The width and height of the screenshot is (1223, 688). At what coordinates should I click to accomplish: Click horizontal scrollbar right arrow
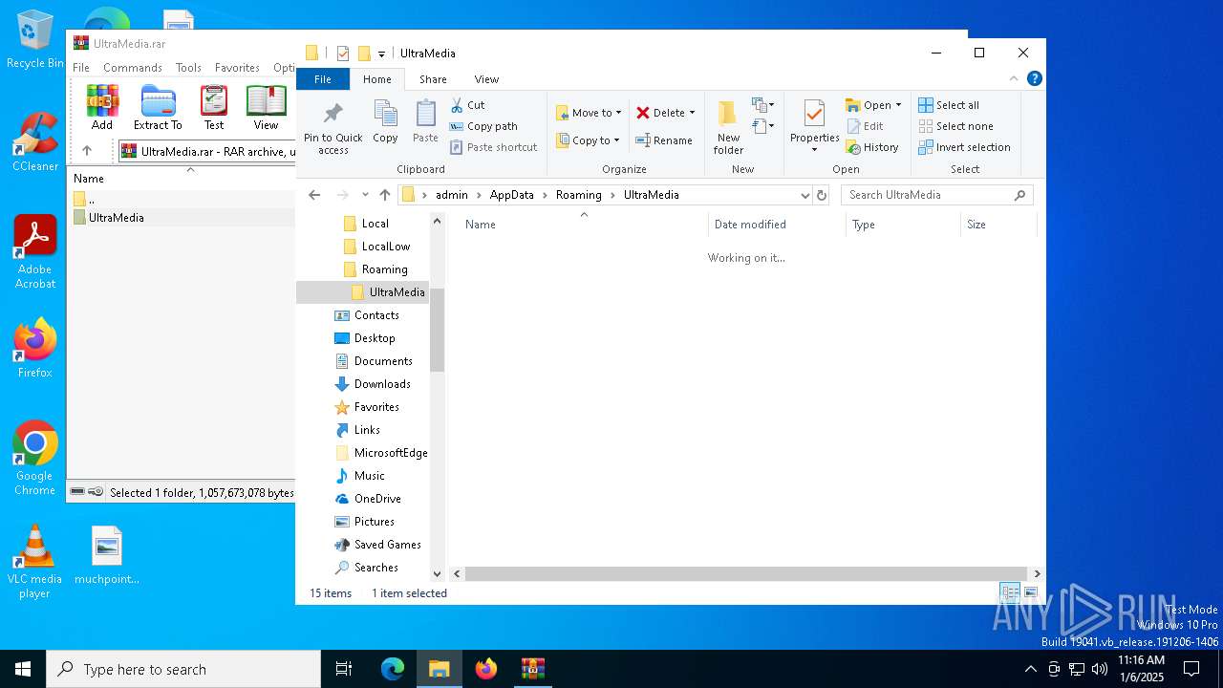click(x=1038, y=574)
